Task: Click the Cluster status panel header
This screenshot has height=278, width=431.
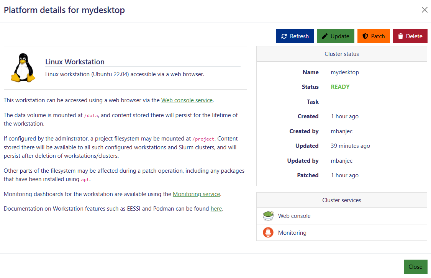Action: point(341,54)
